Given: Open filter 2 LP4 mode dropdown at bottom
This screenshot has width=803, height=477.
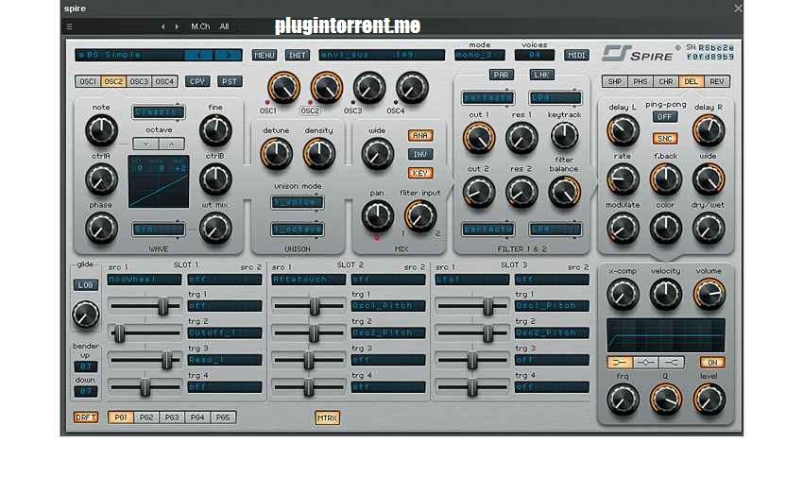Looking at the screenshot, I should click(555, 230).
